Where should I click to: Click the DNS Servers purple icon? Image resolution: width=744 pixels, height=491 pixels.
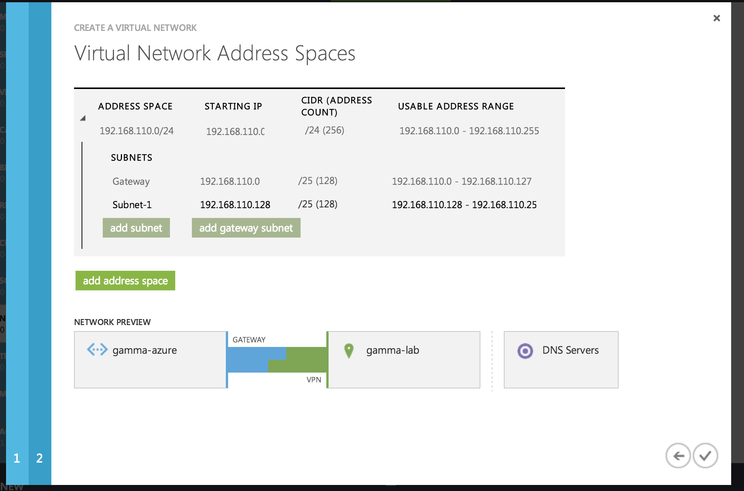pos(525,351)
